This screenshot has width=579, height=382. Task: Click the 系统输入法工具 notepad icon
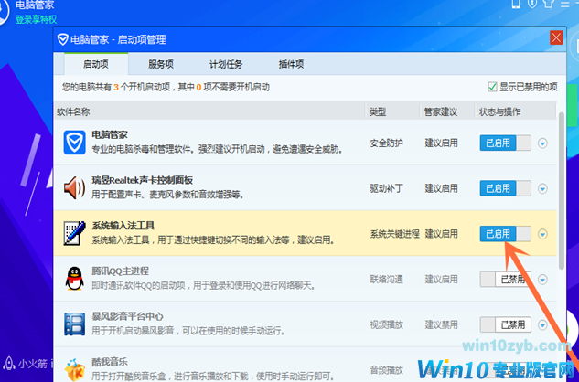pyautogui.click(x=74, y=233)
